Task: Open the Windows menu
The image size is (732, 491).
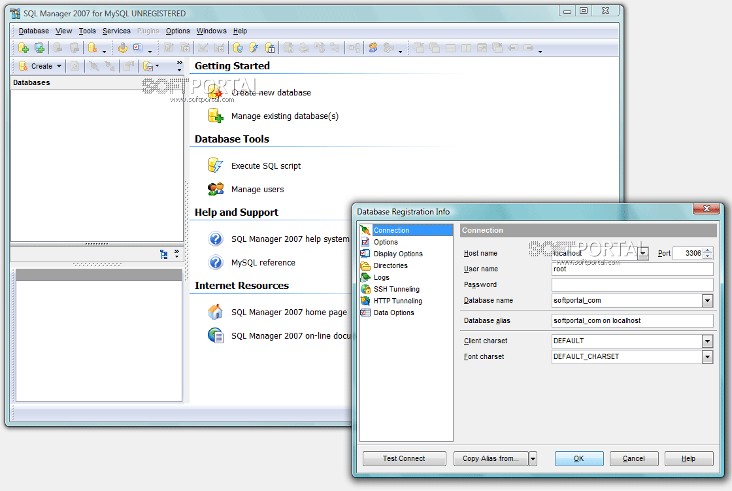Action: (212, 31)
